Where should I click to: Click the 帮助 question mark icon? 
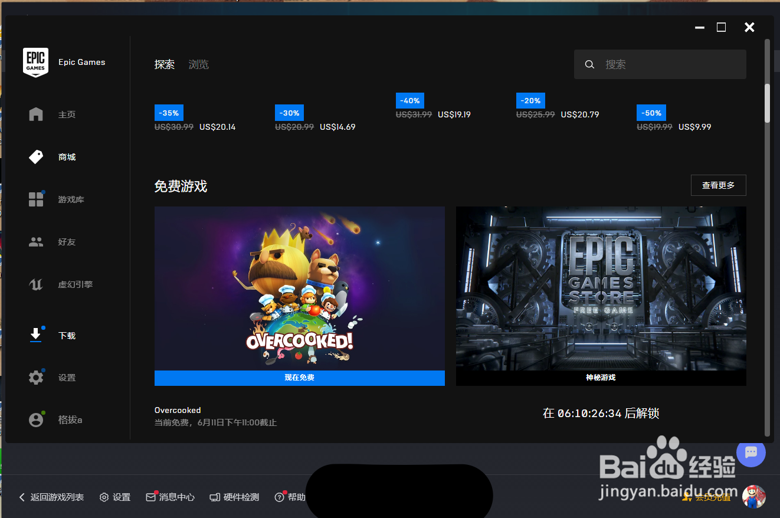coord(280,497)
